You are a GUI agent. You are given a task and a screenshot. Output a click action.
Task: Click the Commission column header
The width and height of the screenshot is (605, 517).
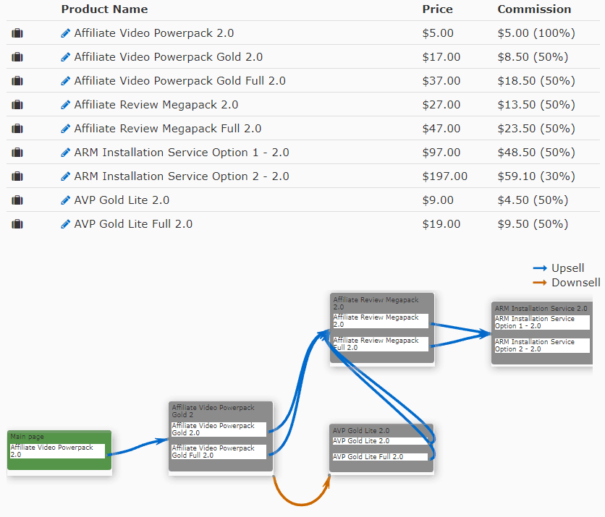tap(534, 9)
